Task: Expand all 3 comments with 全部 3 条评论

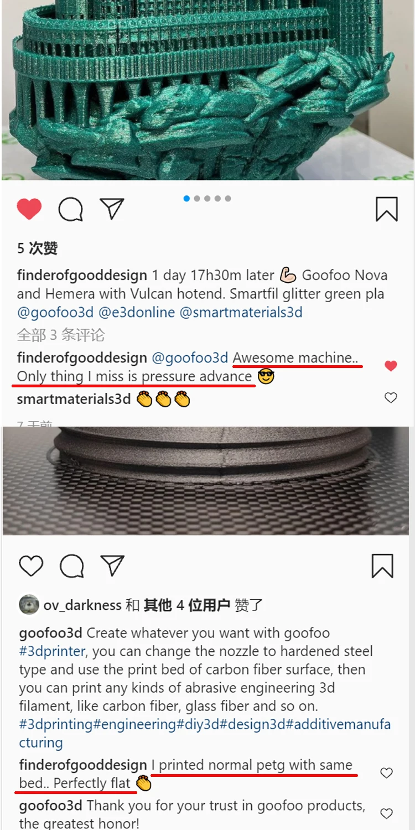Action: pos(61,335)
